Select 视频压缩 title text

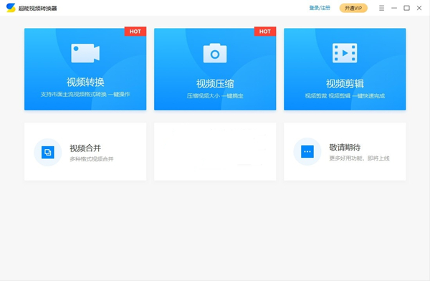pyautogui.click(x=215, y=84)
